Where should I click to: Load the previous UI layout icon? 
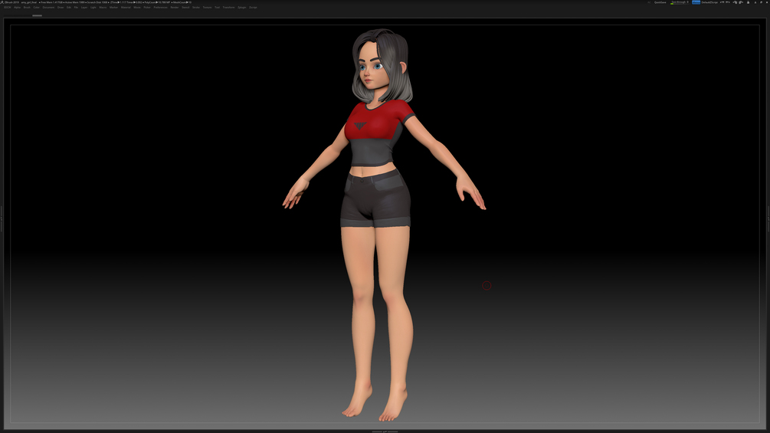point(722,2)
